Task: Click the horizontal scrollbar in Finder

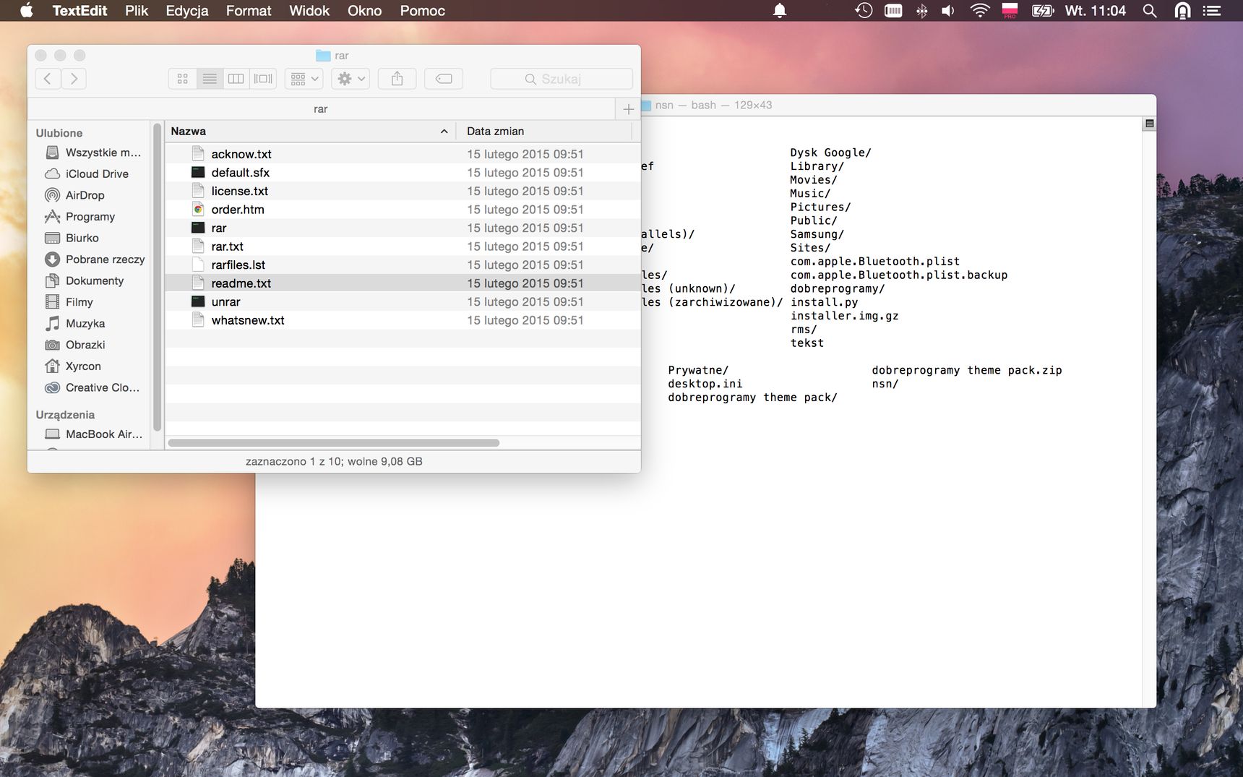Action: pyautogui.click(x=334, y=443)
